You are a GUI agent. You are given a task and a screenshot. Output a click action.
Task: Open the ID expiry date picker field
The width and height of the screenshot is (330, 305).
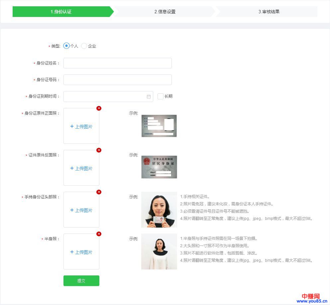pos(105,97)
